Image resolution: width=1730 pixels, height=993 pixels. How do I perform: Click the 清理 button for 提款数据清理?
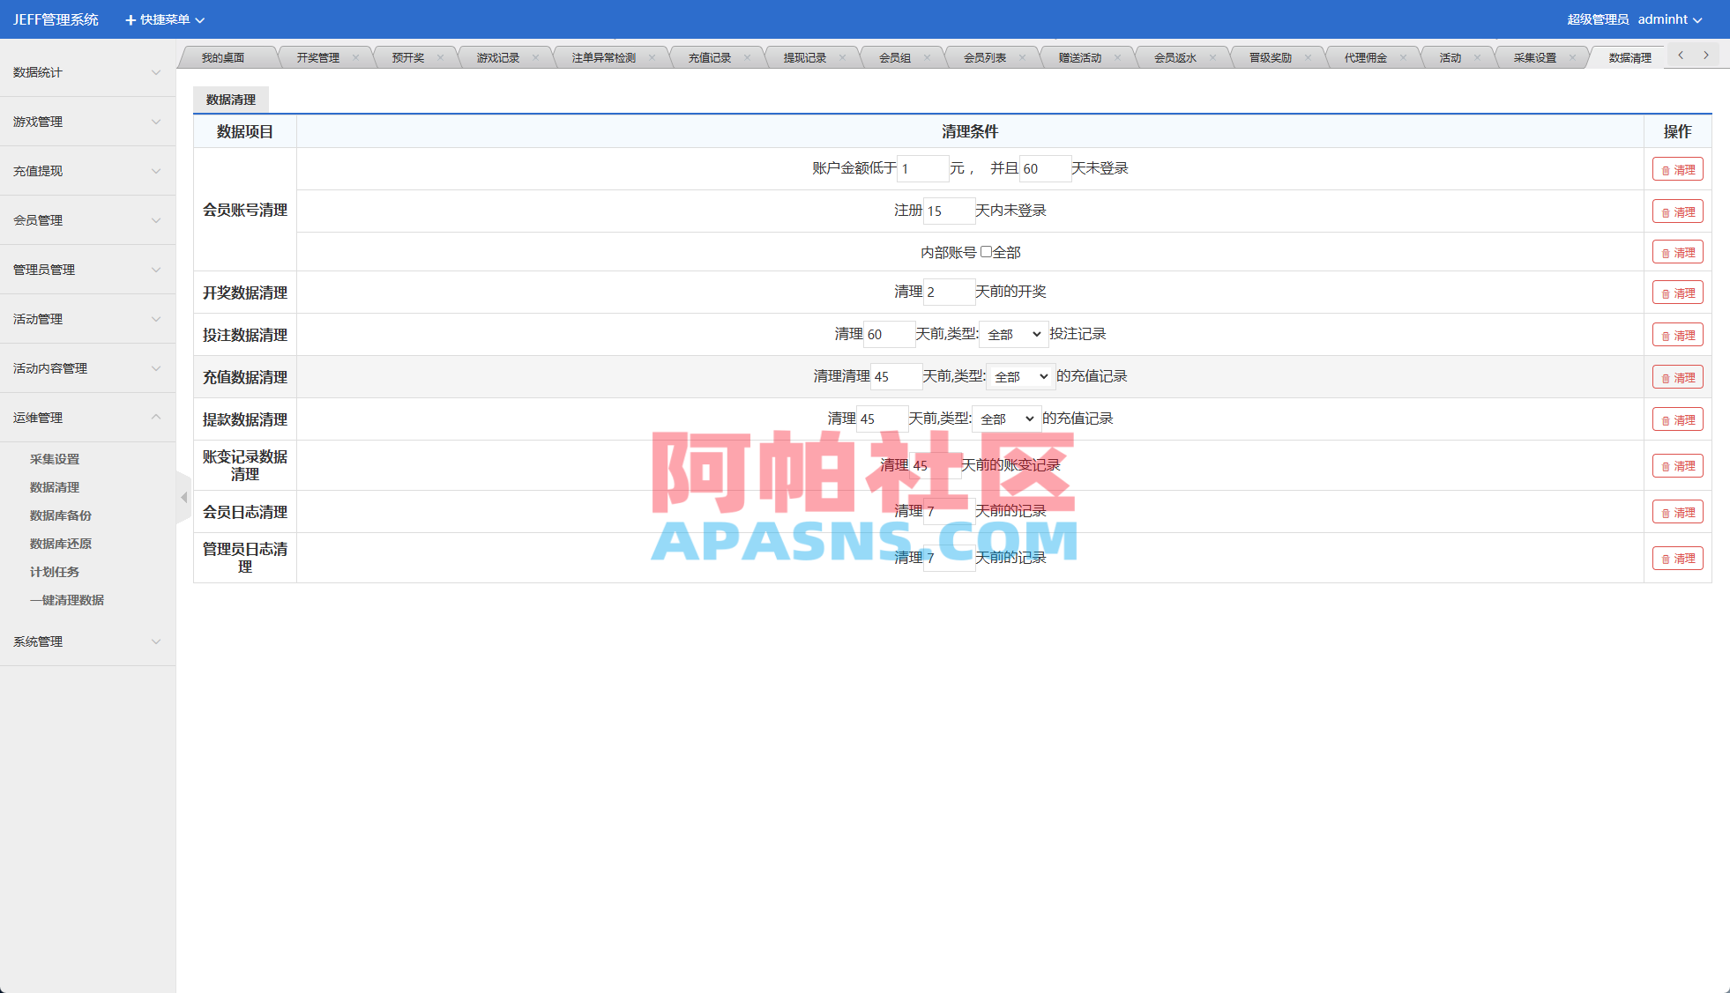coord(1677,419)
